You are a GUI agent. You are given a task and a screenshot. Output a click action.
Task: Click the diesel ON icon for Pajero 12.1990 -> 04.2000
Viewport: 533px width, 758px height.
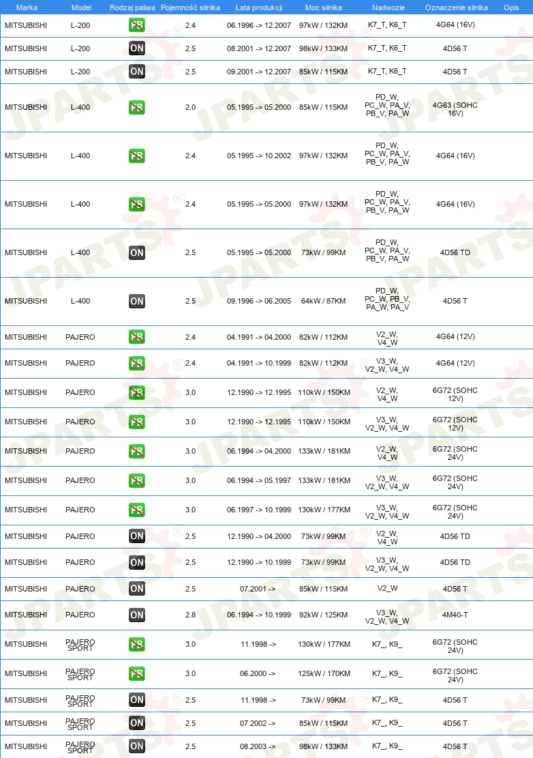[x=136, y=536]
